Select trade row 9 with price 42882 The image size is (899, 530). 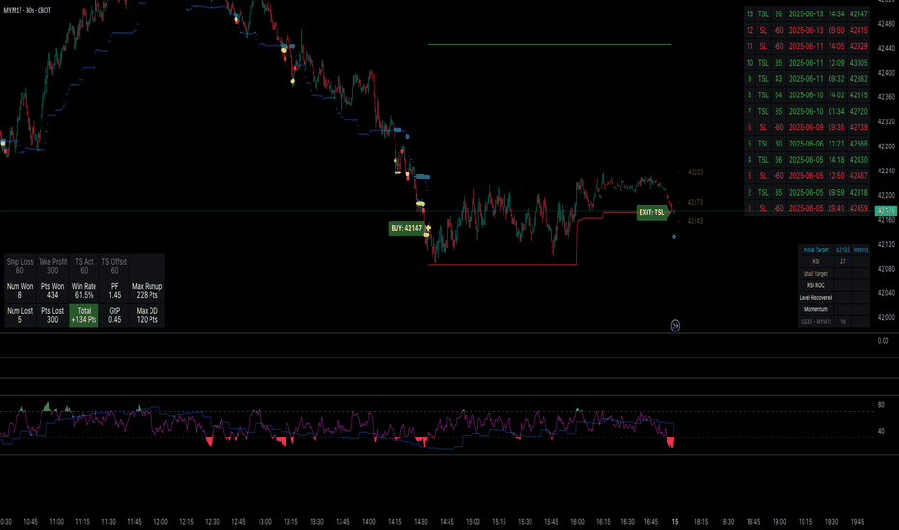point(806,78)
